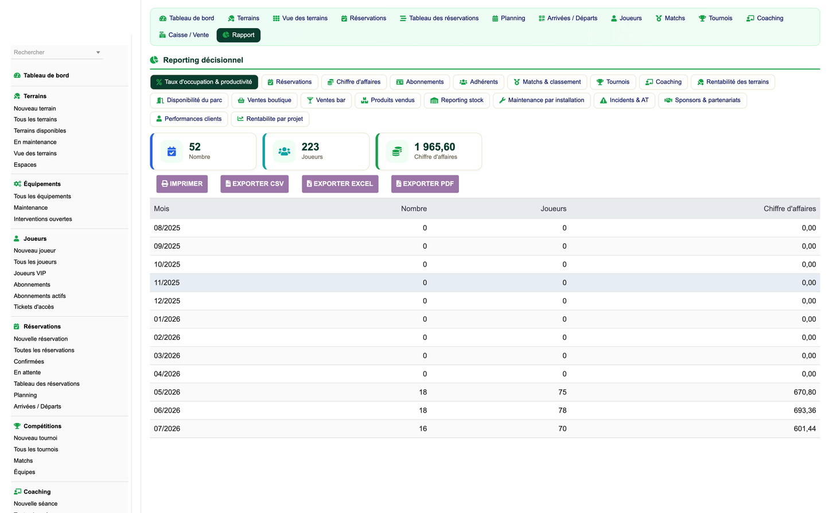Open Terrains disponibles in the sidebar
Viewport: 829px width, 513px height.
pyautogui.click(x=40, y=131)
